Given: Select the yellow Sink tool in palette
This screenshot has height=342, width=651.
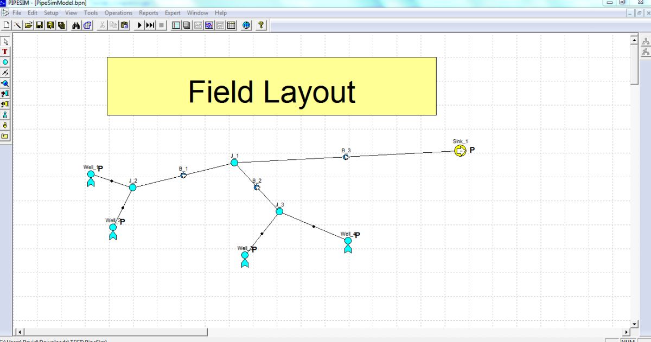Looking at the screenshot, I should [x=5, y=104].
